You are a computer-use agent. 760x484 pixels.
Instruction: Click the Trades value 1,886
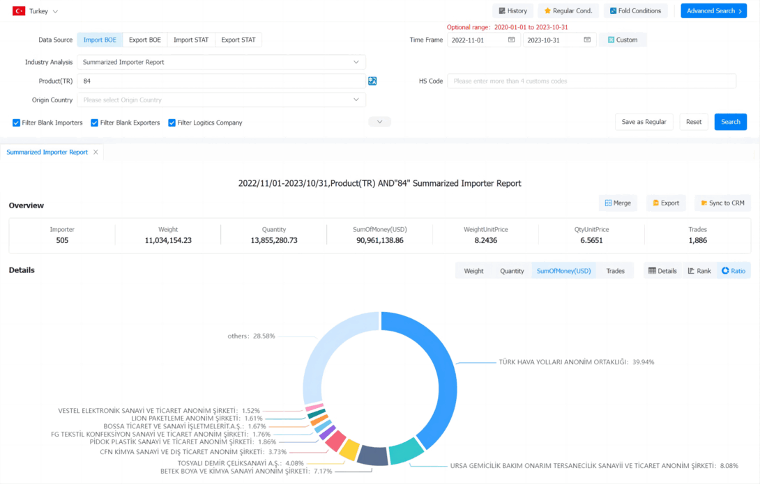coord(697,240)
